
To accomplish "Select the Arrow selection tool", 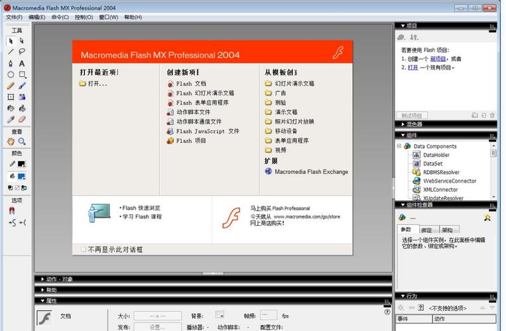I will (11, 41).
